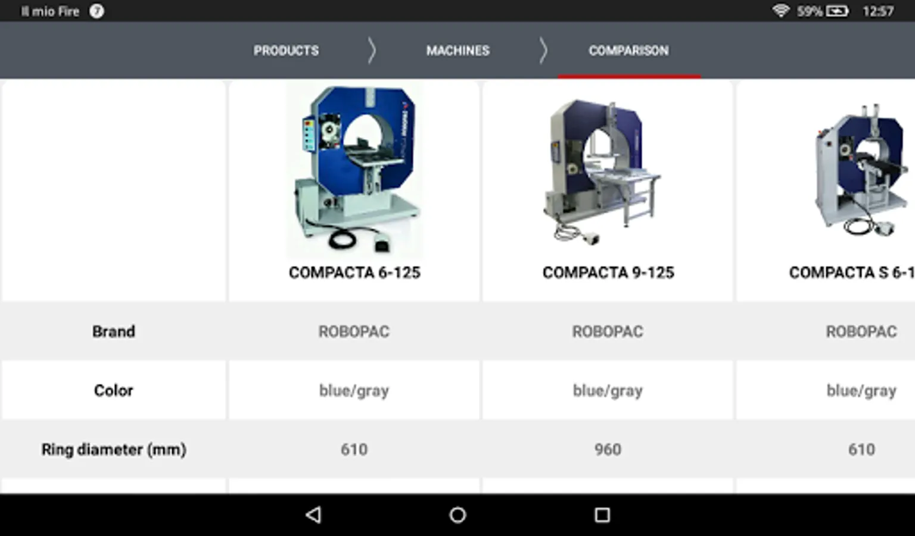
Task: Tap the notification badge showing 7
Action: pyautogui.click(x=97, y=11)
